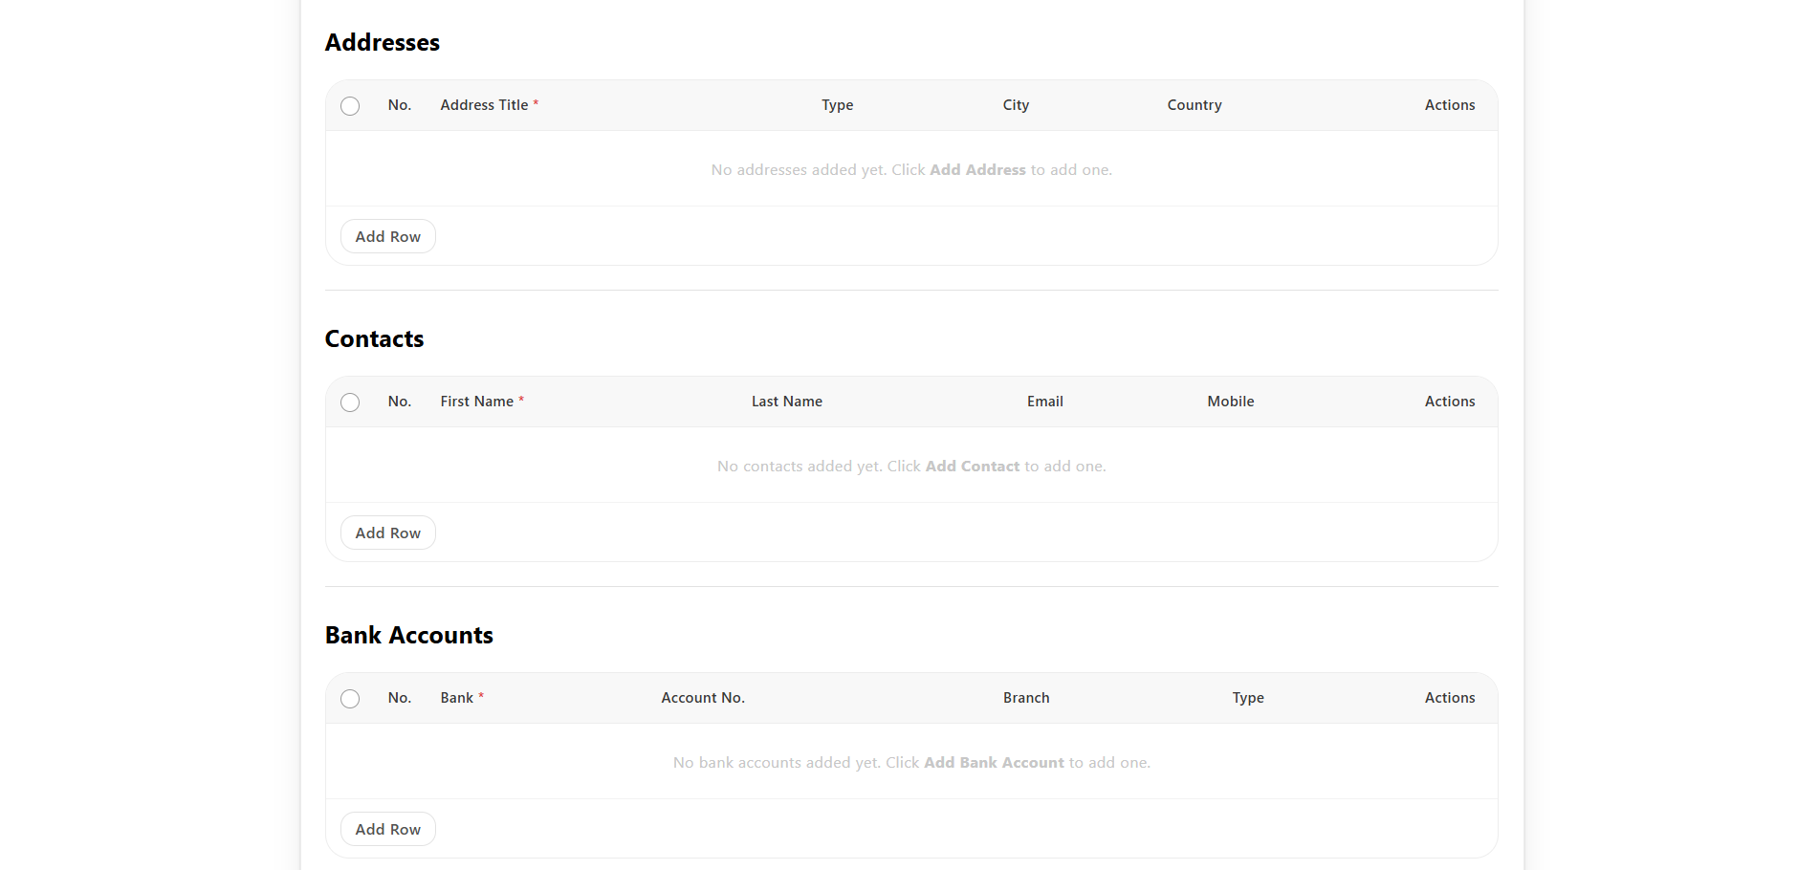Click the City column header in Addresses

pos(1016,105)
